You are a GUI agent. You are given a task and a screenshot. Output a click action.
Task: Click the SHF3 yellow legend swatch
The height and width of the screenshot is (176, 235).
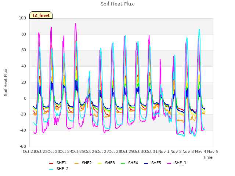pyautogui.click(x=100, y=163)
